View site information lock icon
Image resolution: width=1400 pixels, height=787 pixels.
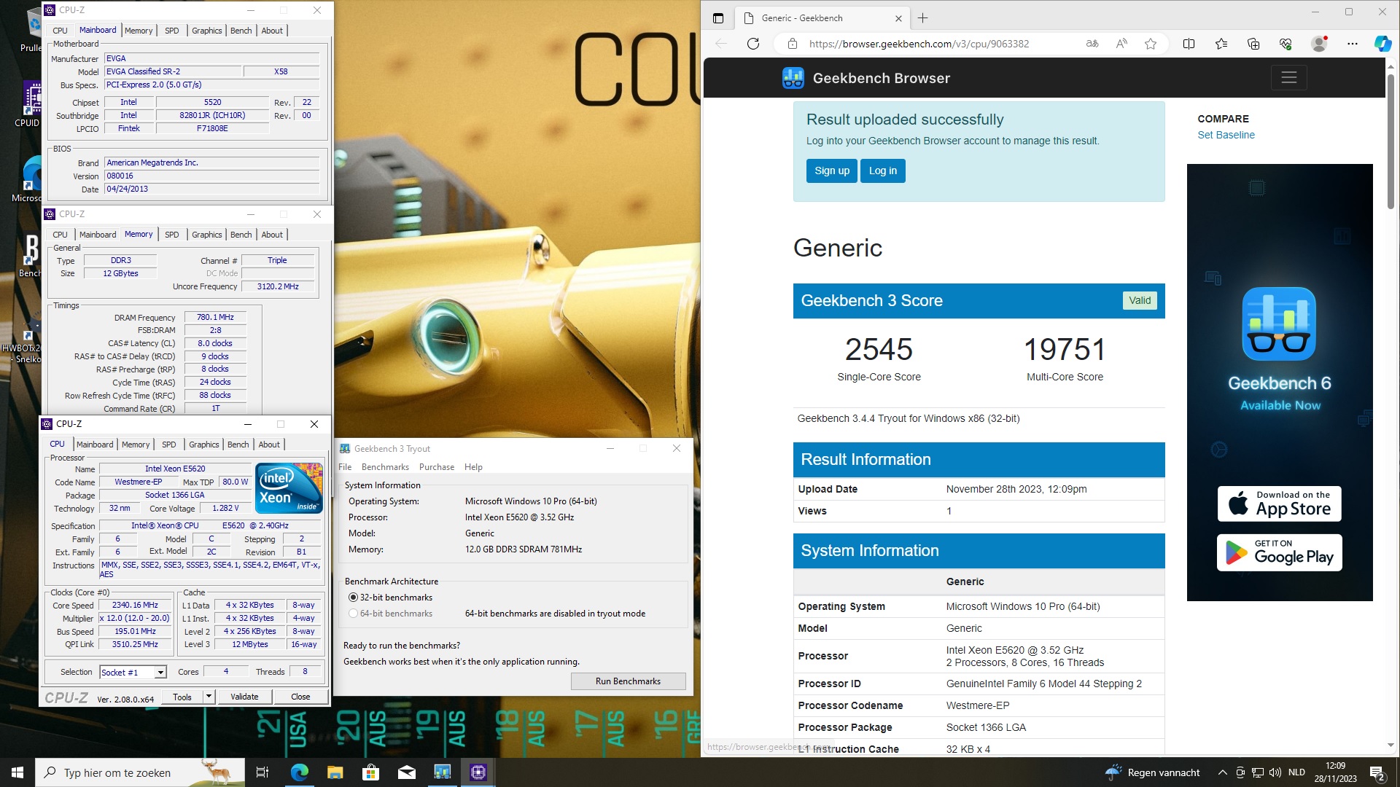click(793, 44)
